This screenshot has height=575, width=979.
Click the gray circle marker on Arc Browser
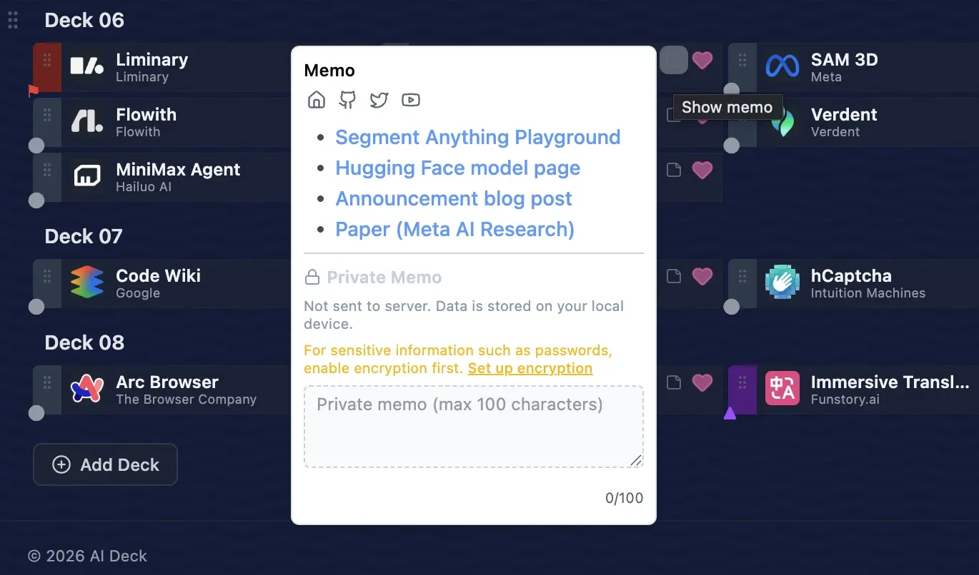(x=36, y=413)
